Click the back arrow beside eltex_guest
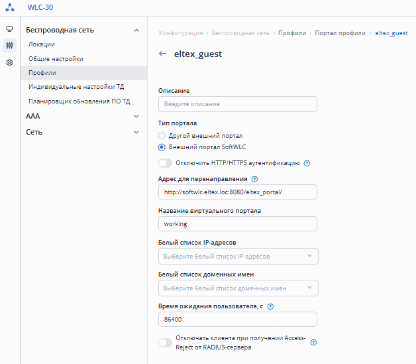 (163, 54)
